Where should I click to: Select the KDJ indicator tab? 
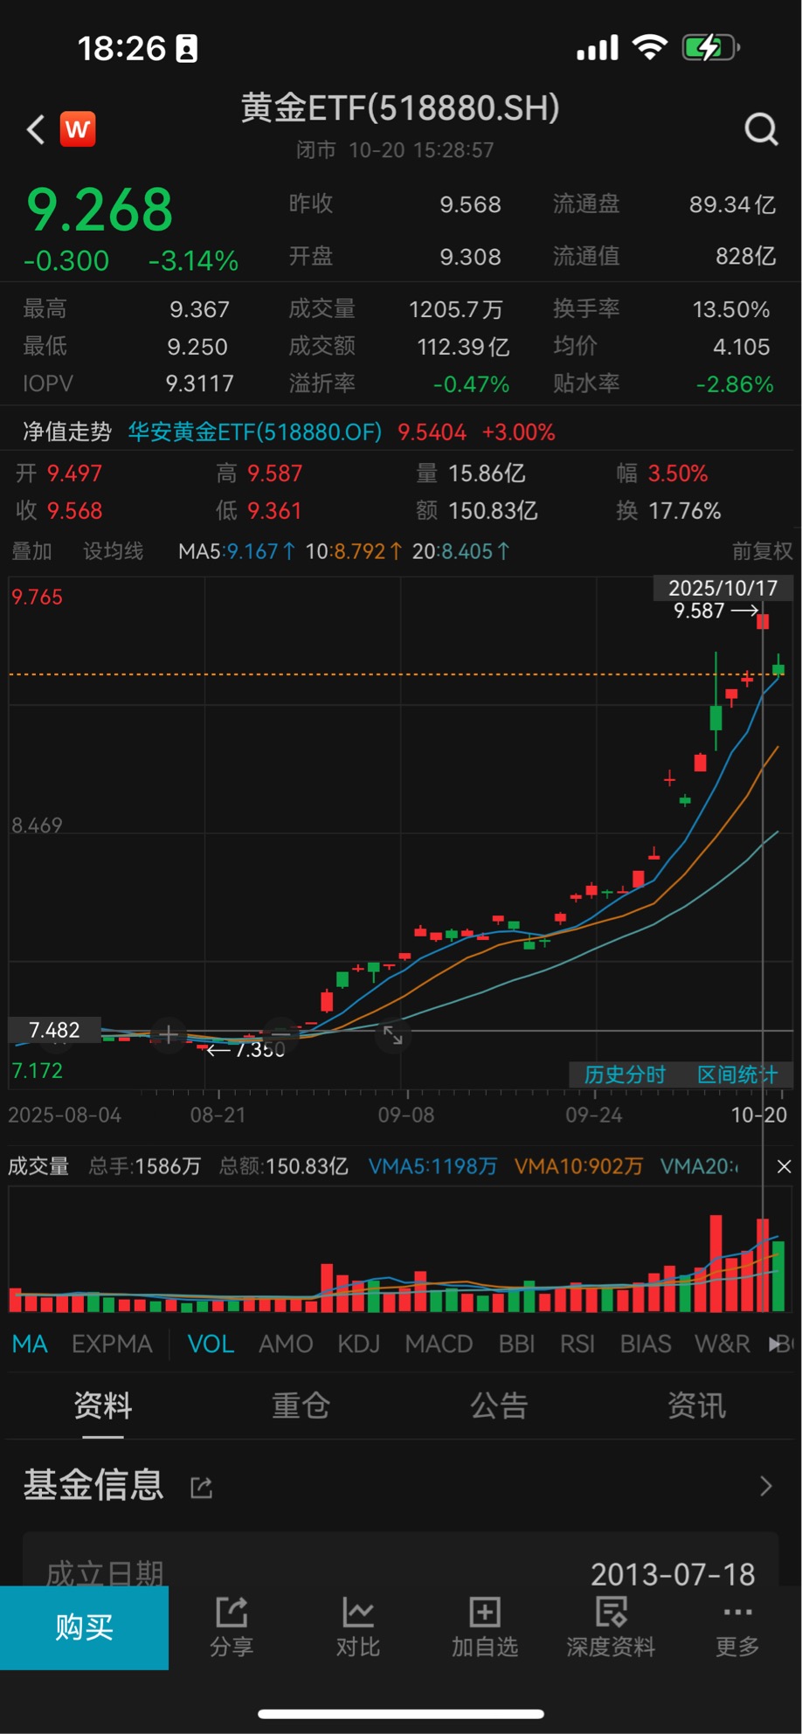pos(358,1344)
